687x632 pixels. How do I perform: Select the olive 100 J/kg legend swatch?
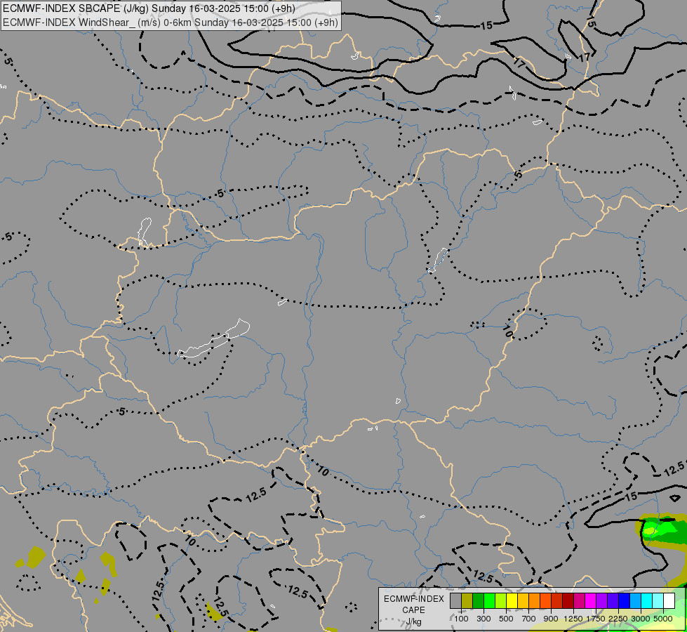click(467, 601)
